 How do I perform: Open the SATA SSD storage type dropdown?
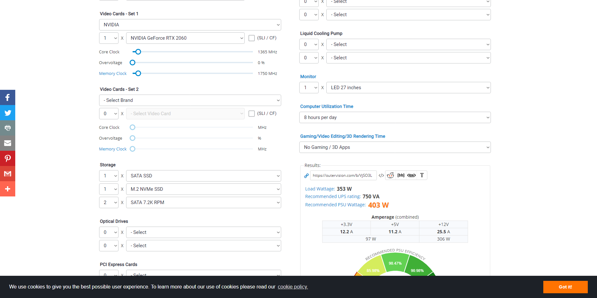pyautogui.click(x=204, y=176)
